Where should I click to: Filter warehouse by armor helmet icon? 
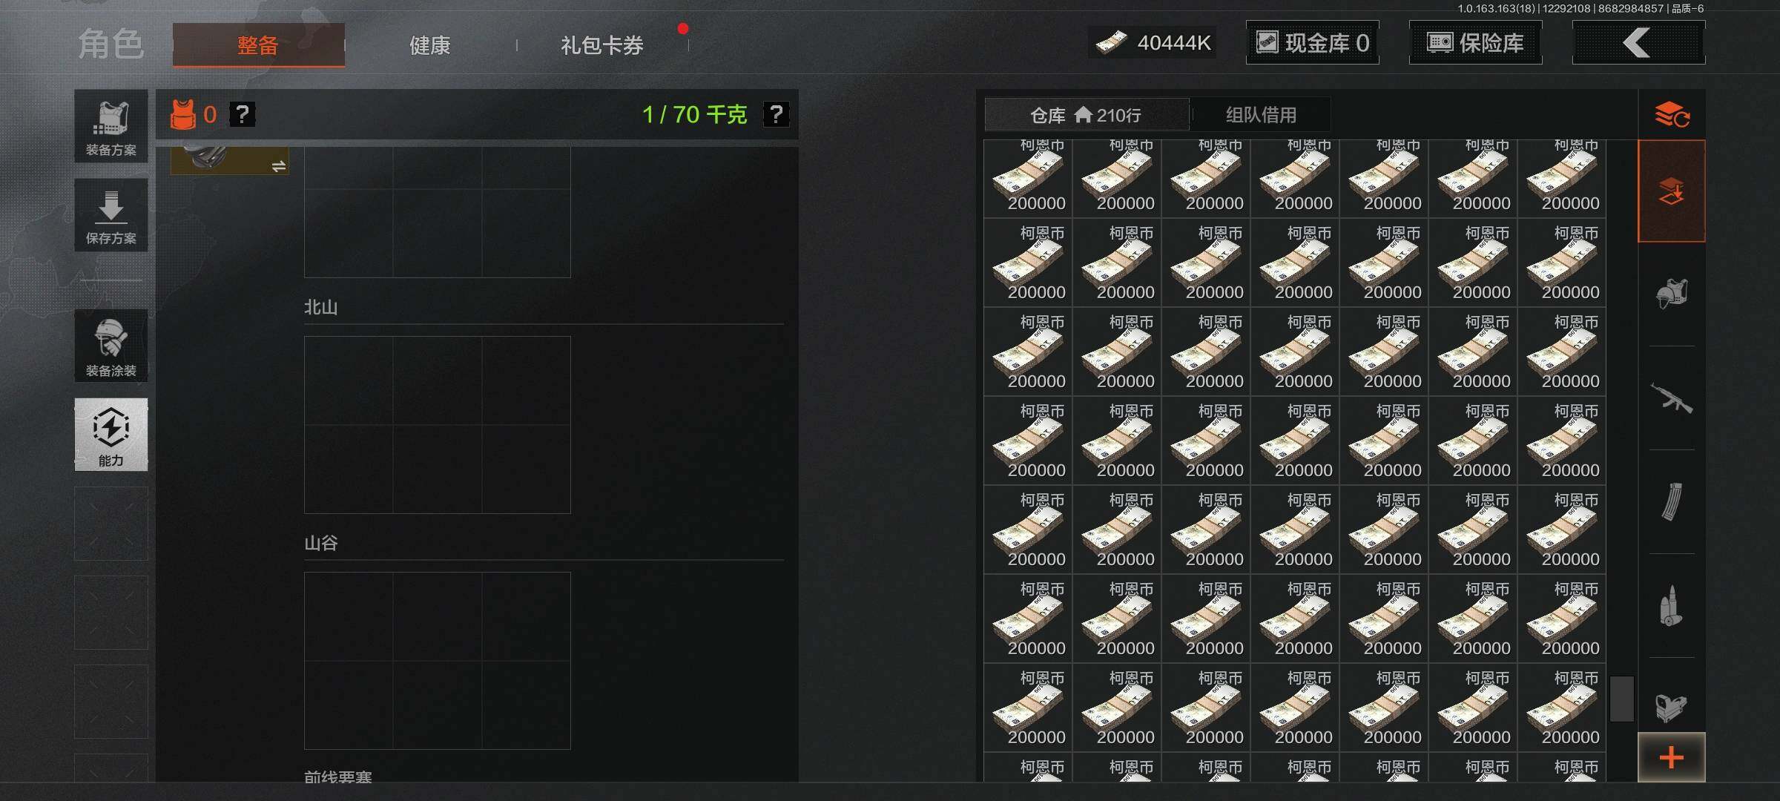click(x=1672, y=294)
